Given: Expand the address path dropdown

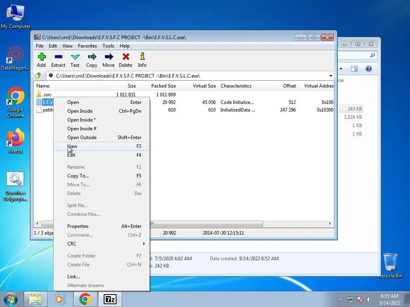Looking at the screenshot, I should point(331,76).
